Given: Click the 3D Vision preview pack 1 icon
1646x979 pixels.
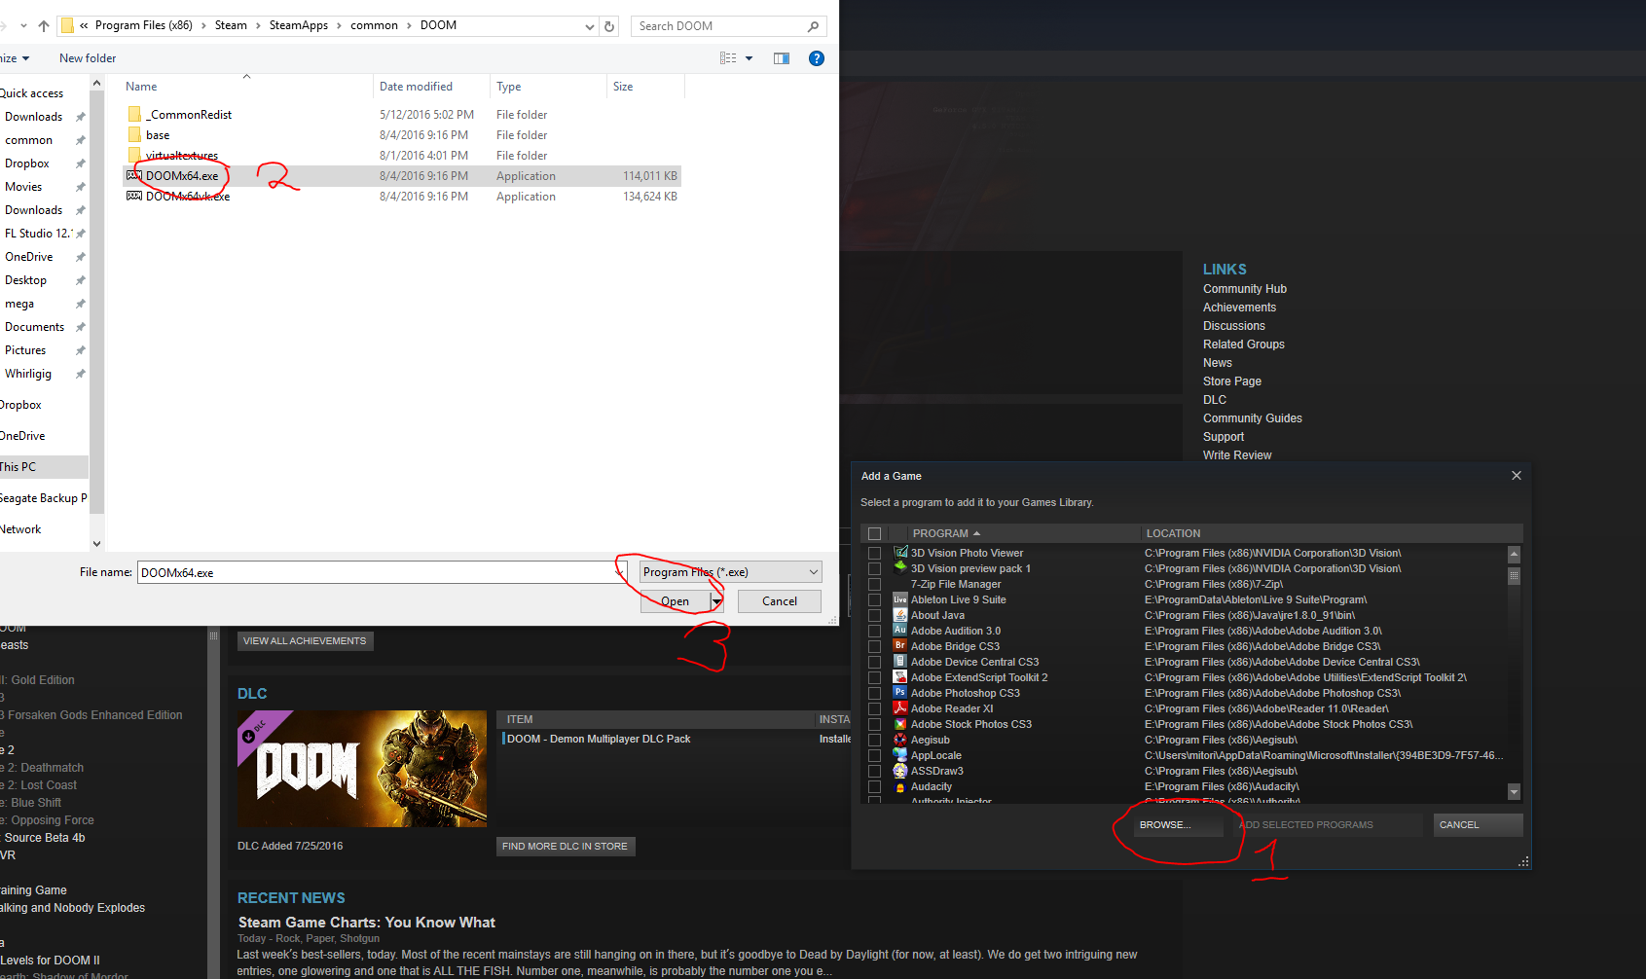Looking at the screenshot, I should 900,568.
